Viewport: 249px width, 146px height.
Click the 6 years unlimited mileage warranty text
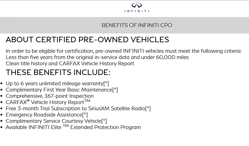[x=54, y=83]
